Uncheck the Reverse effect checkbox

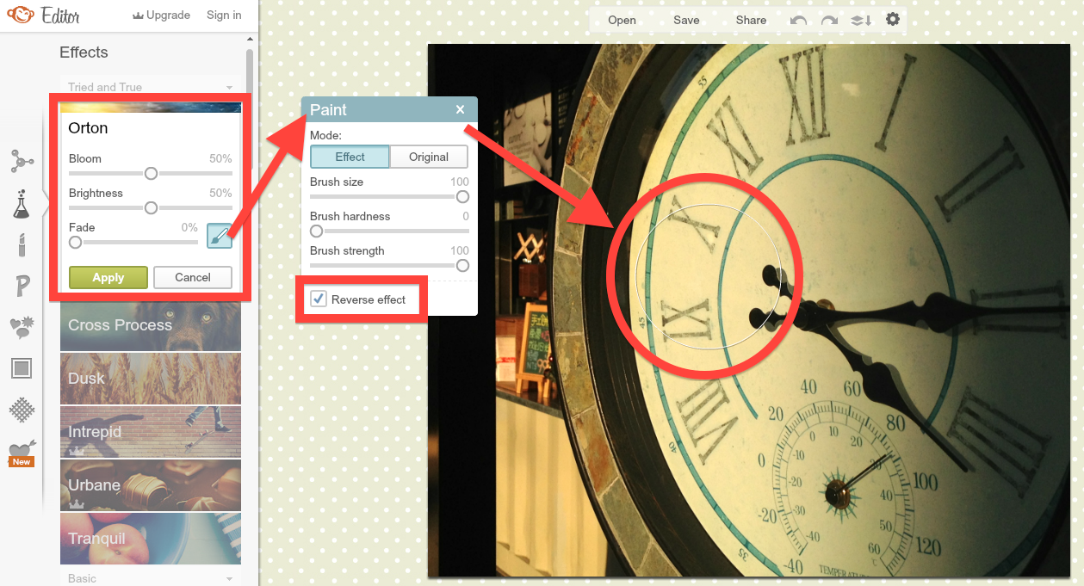(x=319, y=299)
